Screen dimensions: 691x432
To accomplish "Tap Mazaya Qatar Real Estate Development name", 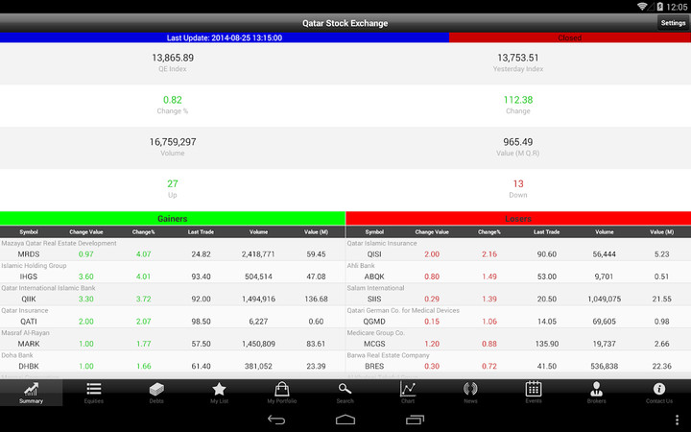I will [x=60, y=243].
